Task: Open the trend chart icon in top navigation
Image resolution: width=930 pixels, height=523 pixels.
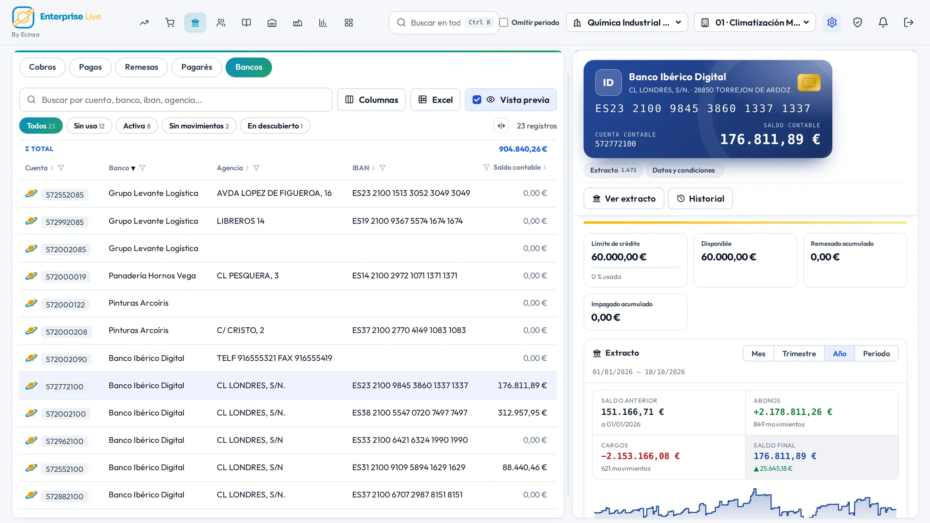Action: click(144, 22)
